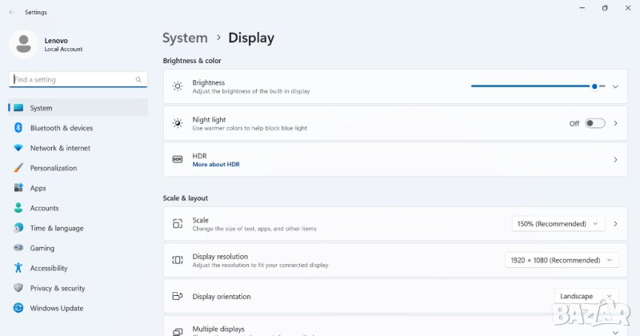
Task: Go to Time & language settings
Action: (56, 228)
